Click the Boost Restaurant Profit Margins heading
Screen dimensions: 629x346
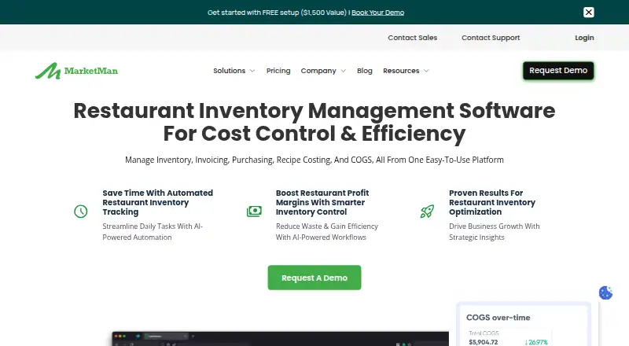tap(322, 202)
